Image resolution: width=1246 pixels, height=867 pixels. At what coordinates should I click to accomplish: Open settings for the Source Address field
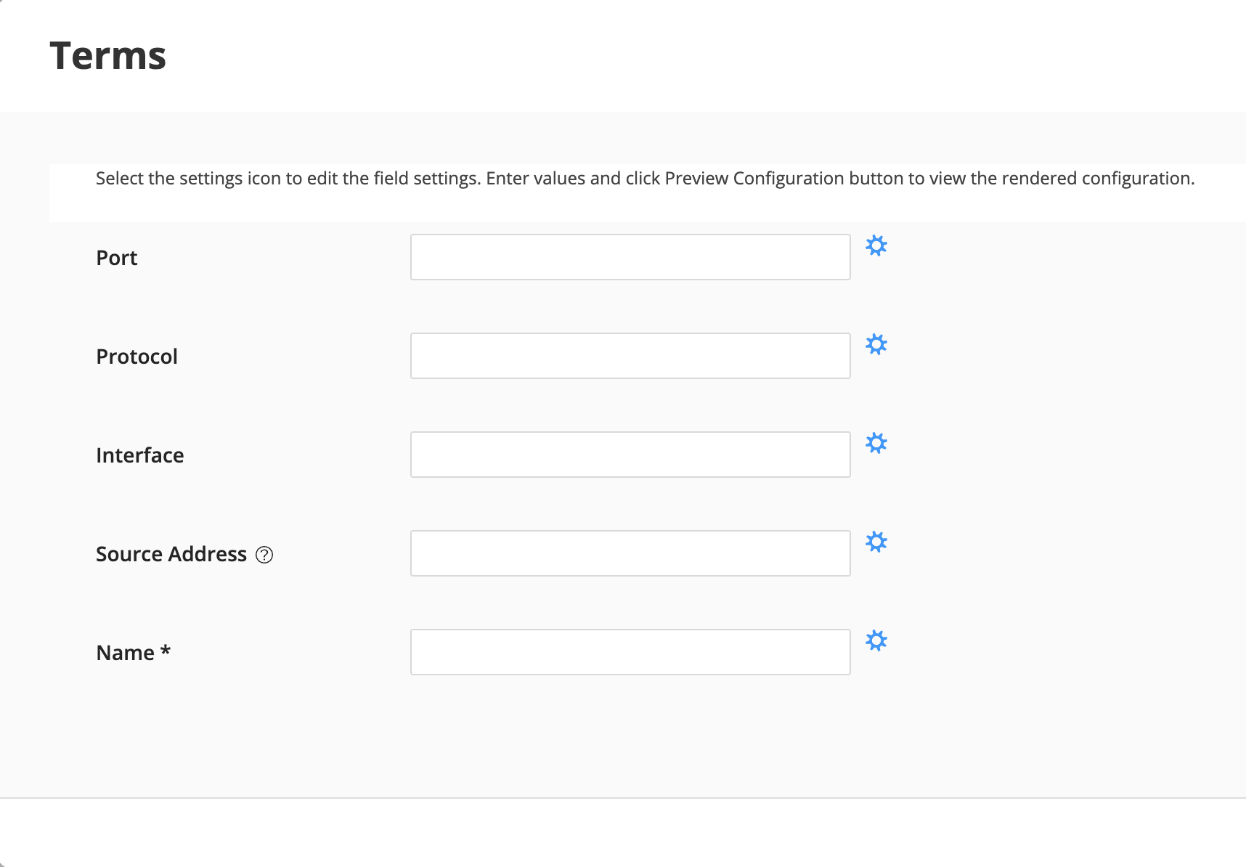coord(876,542)
